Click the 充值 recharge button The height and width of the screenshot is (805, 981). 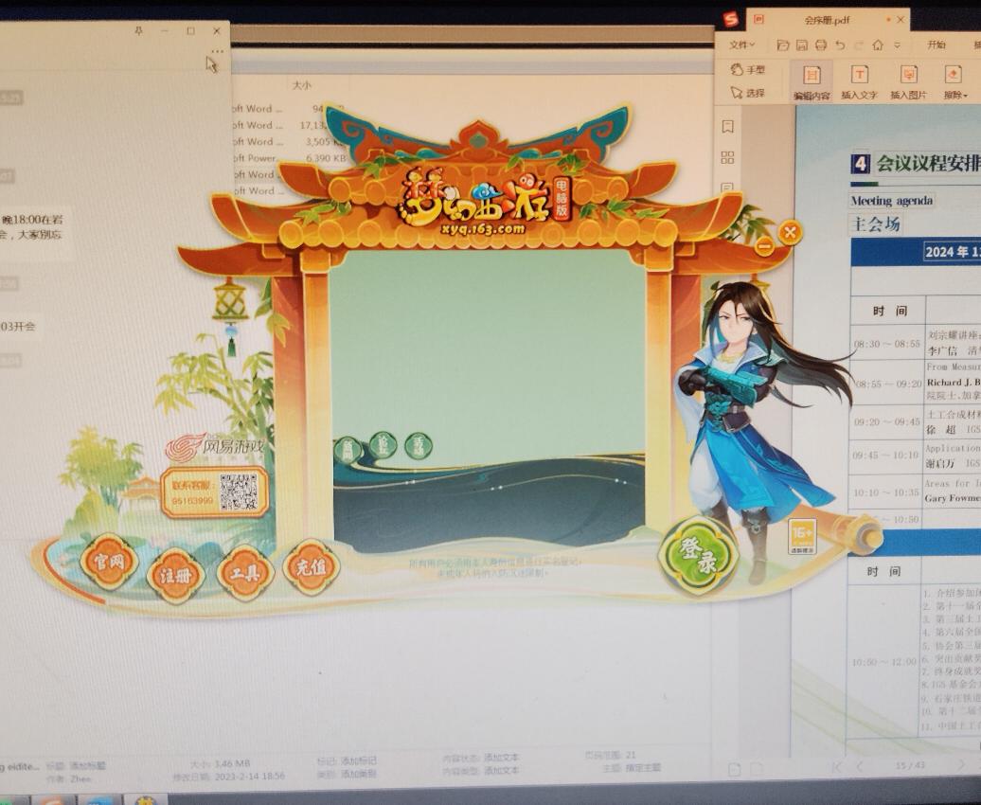pos(311,567)
